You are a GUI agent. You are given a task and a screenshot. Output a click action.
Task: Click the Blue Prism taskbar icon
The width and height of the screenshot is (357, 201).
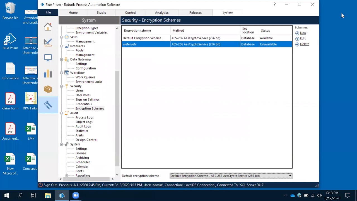coord(62,195)
